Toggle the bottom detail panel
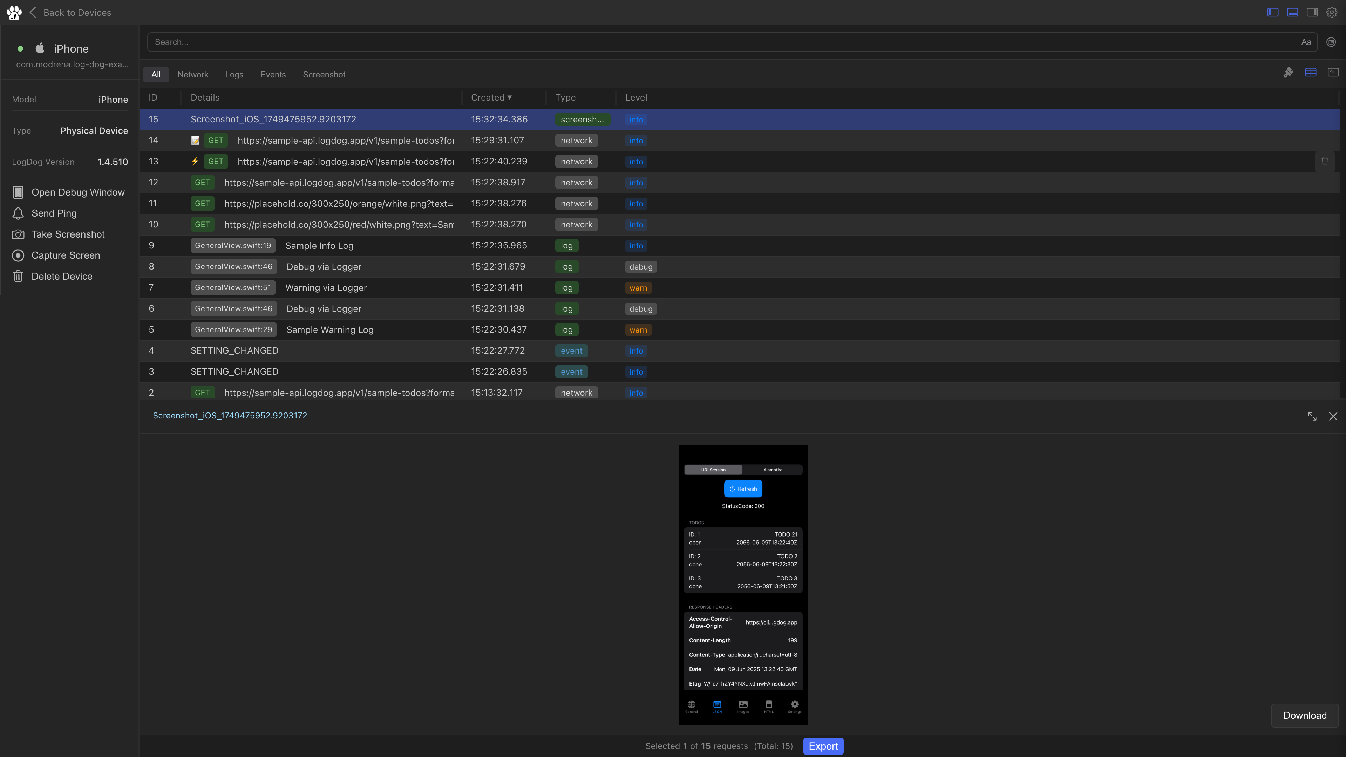The width and height of the screenshot is (1346, 757). coord(1292,12)
